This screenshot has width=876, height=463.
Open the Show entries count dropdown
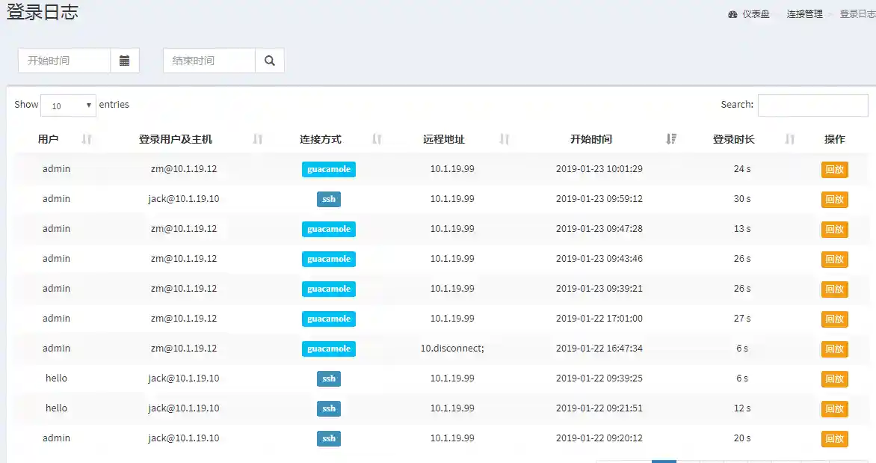tap(68, 105)
